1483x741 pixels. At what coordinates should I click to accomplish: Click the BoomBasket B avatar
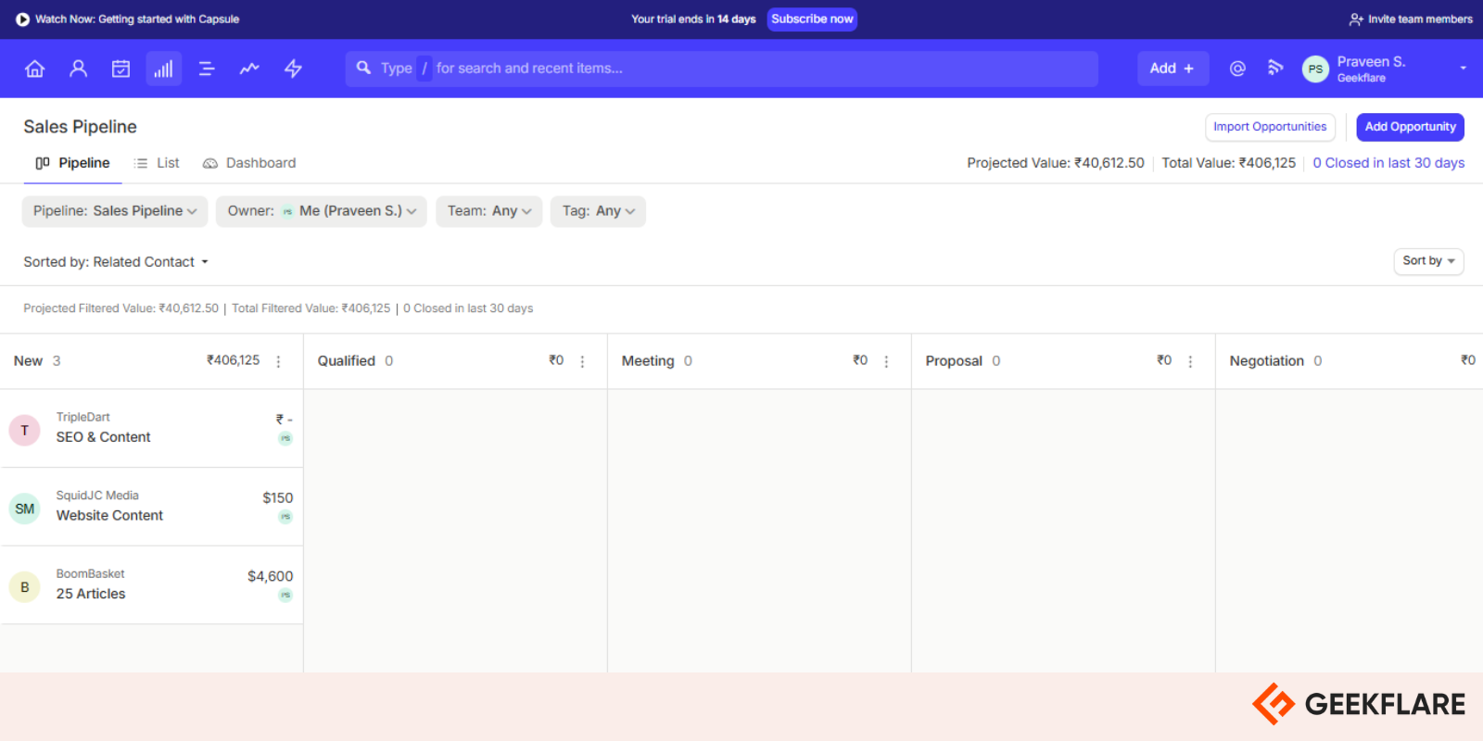pyautogui.click(x=24, y=587)
